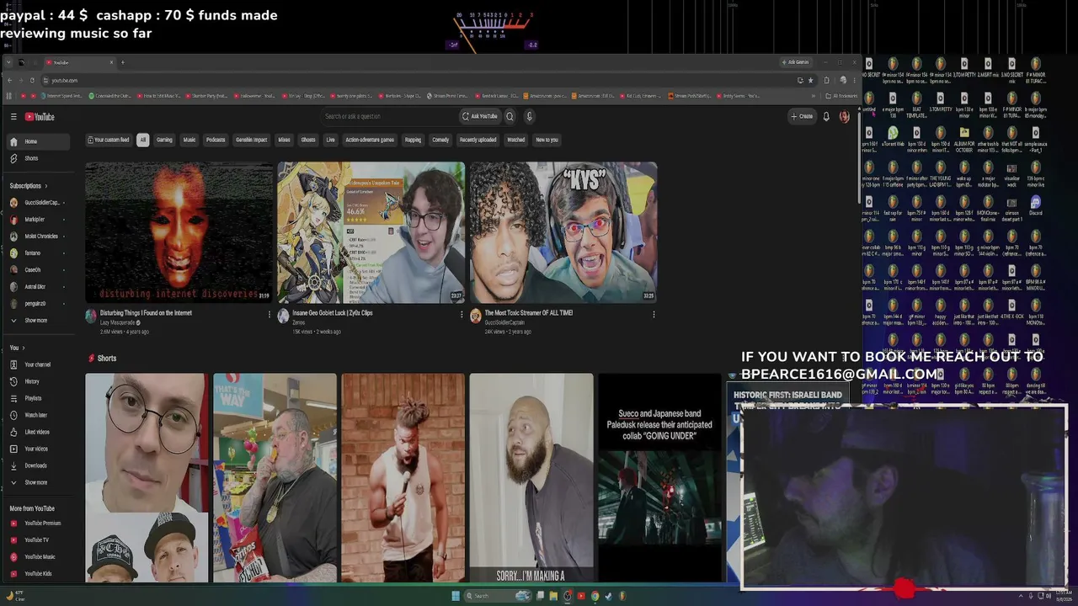Select the Gaming filter chip
Screen dimensions: 1078x606
(x=164, y=140)
